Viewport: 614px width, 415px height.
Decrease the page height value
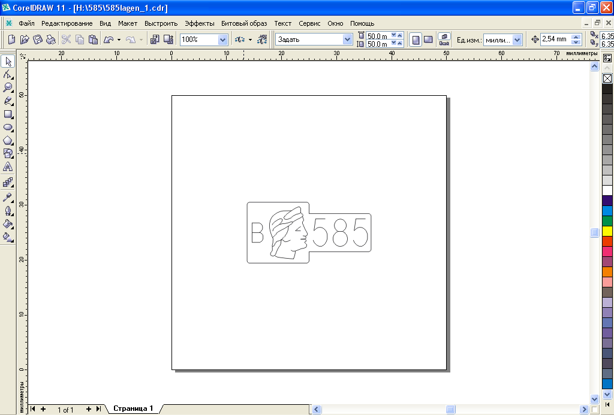393,43
